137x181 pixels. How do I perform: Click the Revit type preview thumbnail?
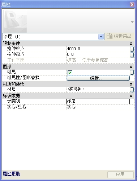point(15,21)
